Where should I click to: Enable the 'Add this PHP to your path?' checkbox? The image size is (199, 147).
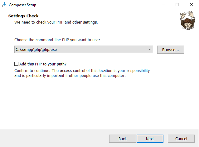[17, 64]
